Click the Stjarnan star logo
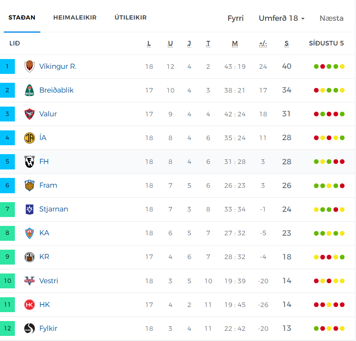This screenshot has height=341, width=356. coord(29,209)
